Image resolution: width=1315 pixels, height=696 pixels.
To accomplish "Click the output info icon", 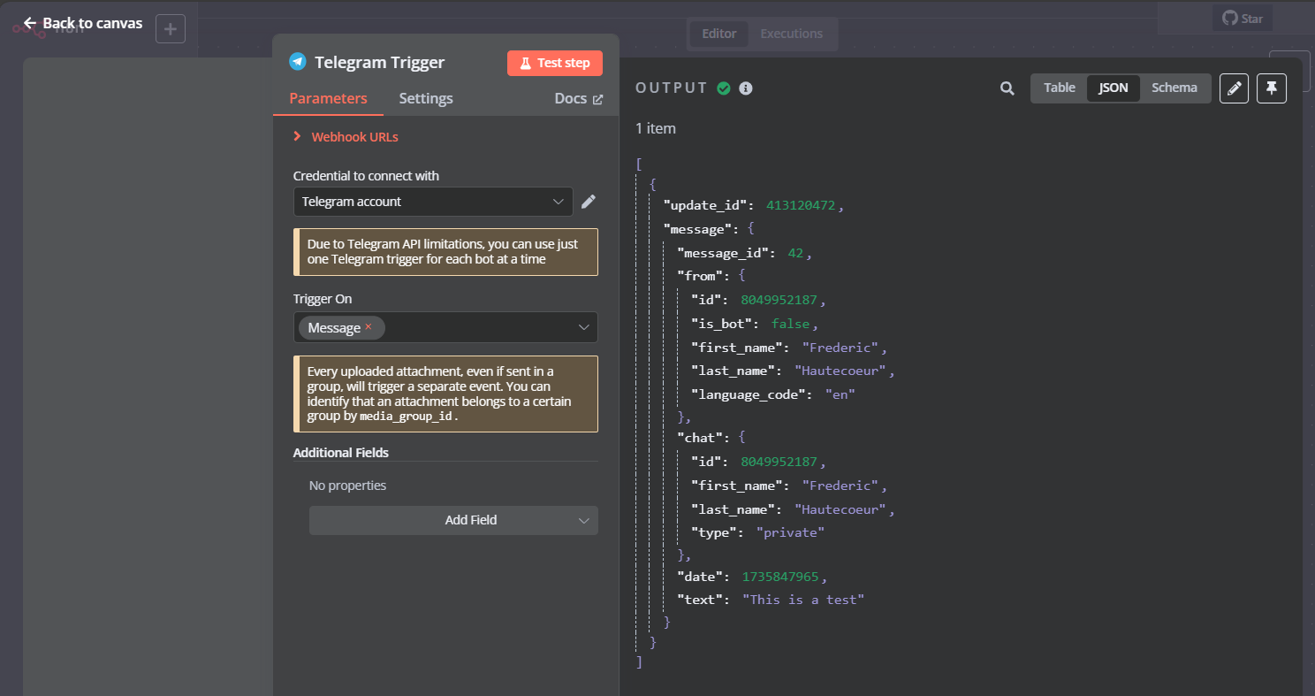I will [x=746, y=88].
